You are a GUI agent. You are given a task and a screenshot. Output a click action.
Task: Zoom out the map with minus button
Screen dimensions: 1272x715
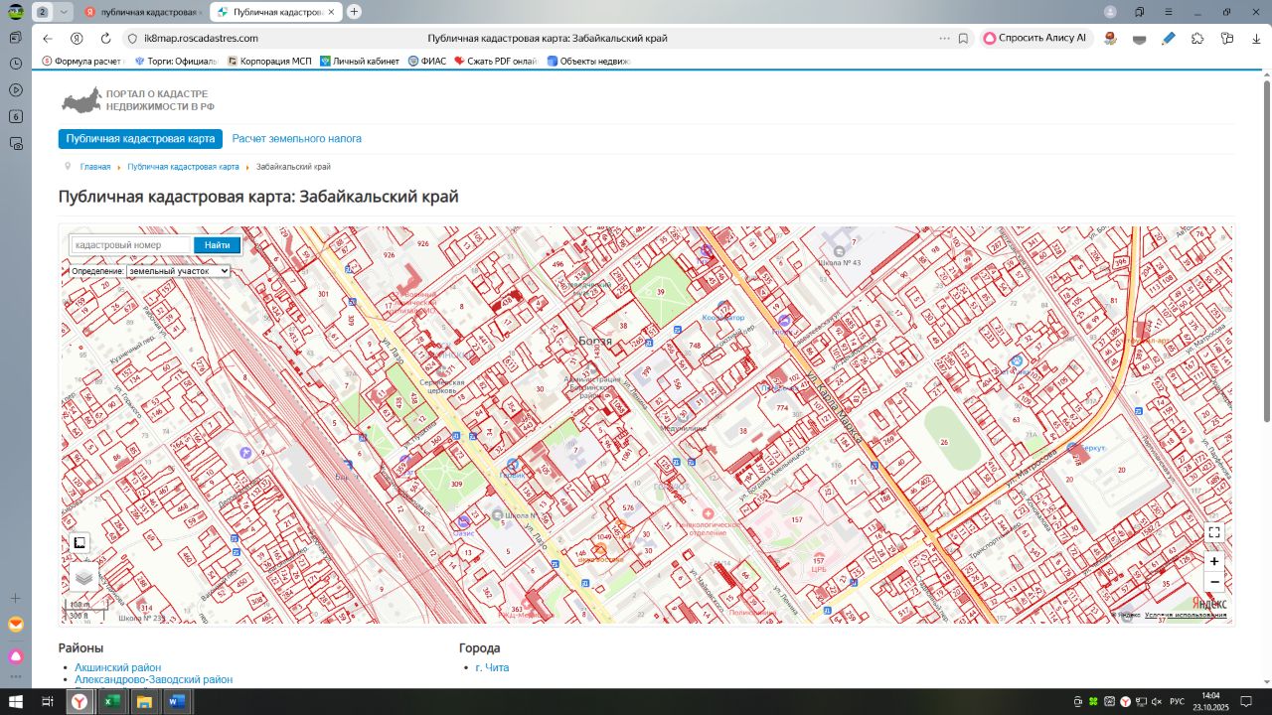1213,582
